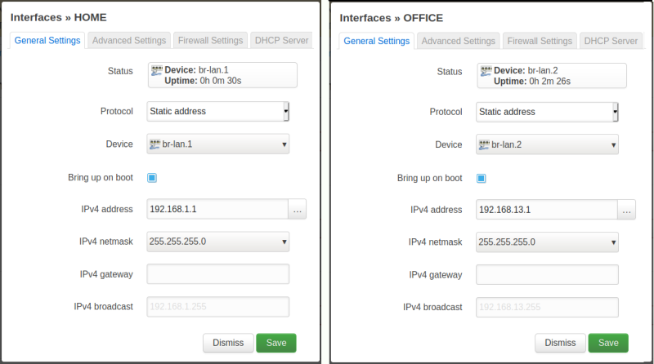Open OFFICE Firewall Settings tab
654x364 pixels.
[x=540, y=41]
